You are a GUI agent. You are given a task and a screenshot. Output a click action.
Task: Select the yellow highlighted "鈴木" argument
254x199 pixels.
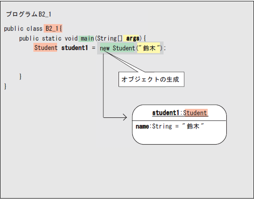149,48
